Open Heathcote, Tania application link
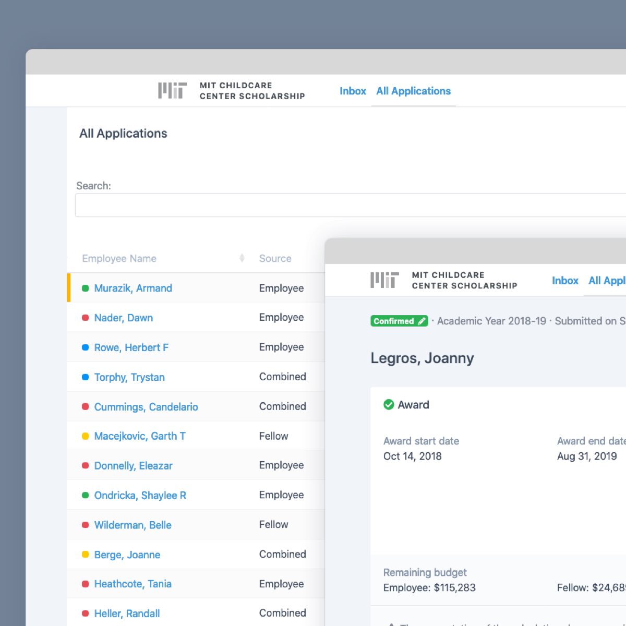 pyautogui.click(x=133, y=584)
